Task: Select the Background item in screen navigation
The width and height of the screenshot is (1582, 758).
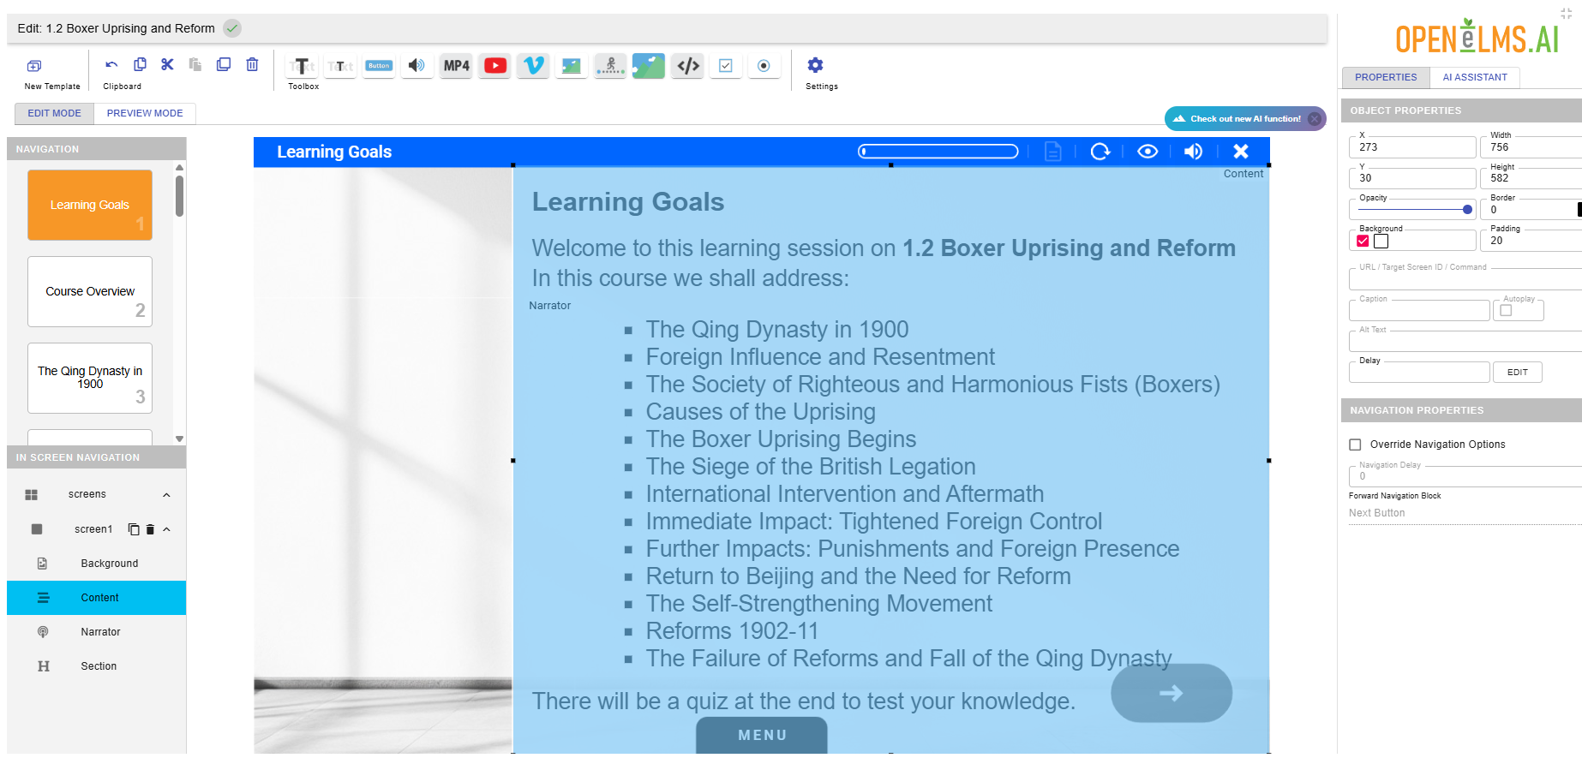Action: click(96, 564)
